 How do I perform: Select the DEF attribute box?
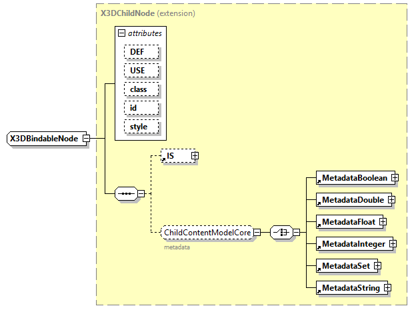click(x=141, y=52)
